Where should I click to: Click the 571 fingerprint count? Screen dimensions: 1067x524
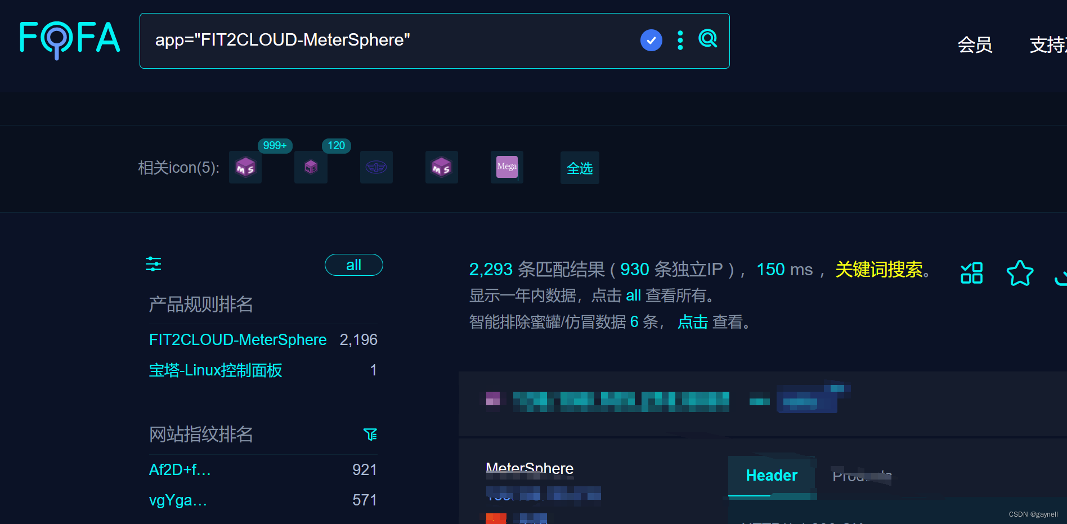tap(365, 500)
